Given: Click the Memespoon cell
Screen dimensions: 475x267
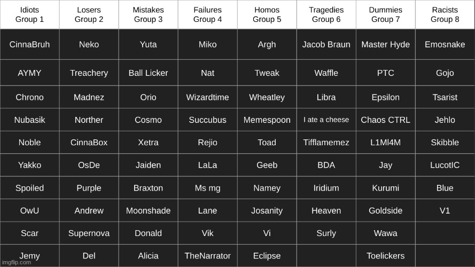Looking at the screenshot, I should 267,120.
